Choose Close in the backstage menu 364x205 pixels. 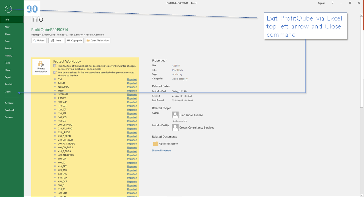(12, 92)
